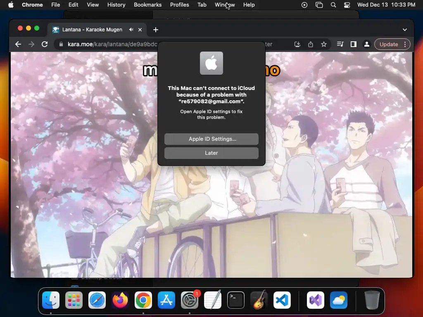Open Control Center in the menu bar
Screen dimensions: 423x317
(x=347, y=5)
